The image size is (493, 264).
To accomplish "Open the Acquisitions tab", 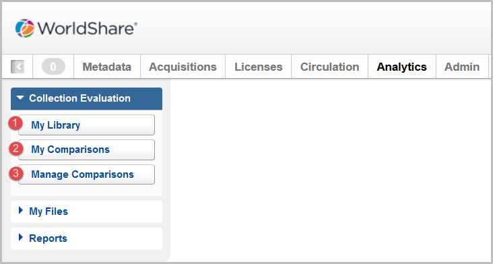I will pyautogui.click(x=183, y=67).
